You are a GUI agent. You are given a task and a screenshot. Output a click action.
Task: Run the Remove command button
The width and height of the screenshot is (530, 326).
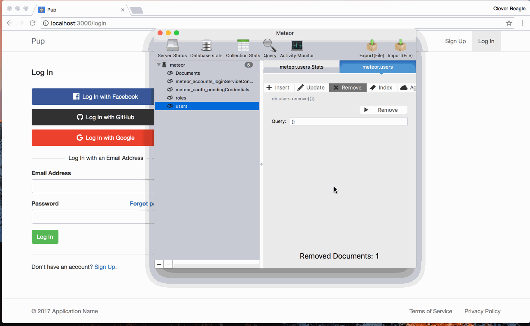point(384,110)
